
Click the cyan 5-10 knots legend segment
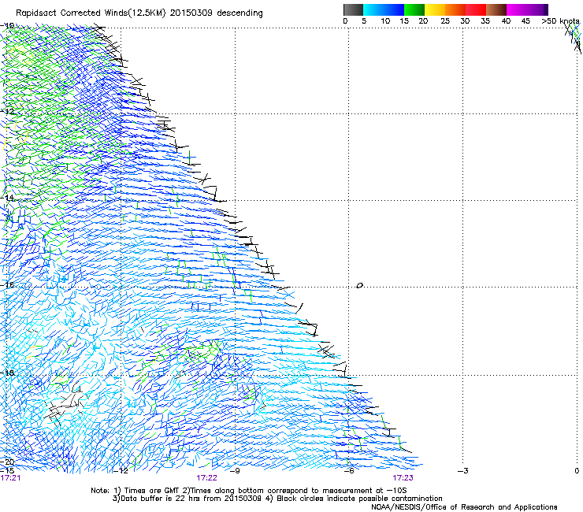(x=373, y=9)
